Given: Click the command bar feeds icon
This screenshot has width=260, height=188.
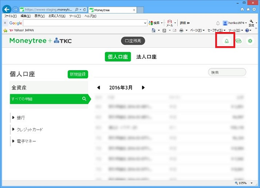Looking at the screenshot, I should tap(164, 30).
